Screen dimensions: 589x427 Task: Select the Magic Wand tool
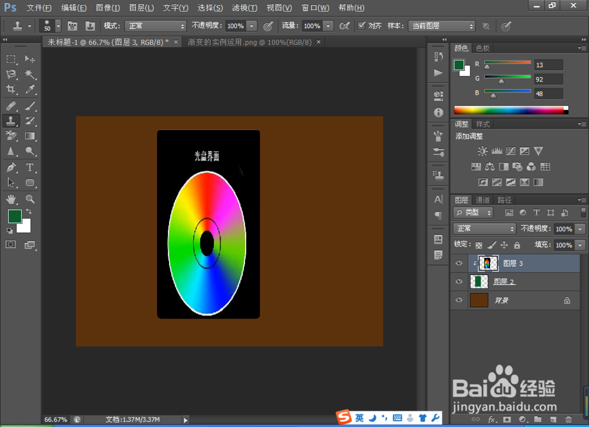(29, 74)
